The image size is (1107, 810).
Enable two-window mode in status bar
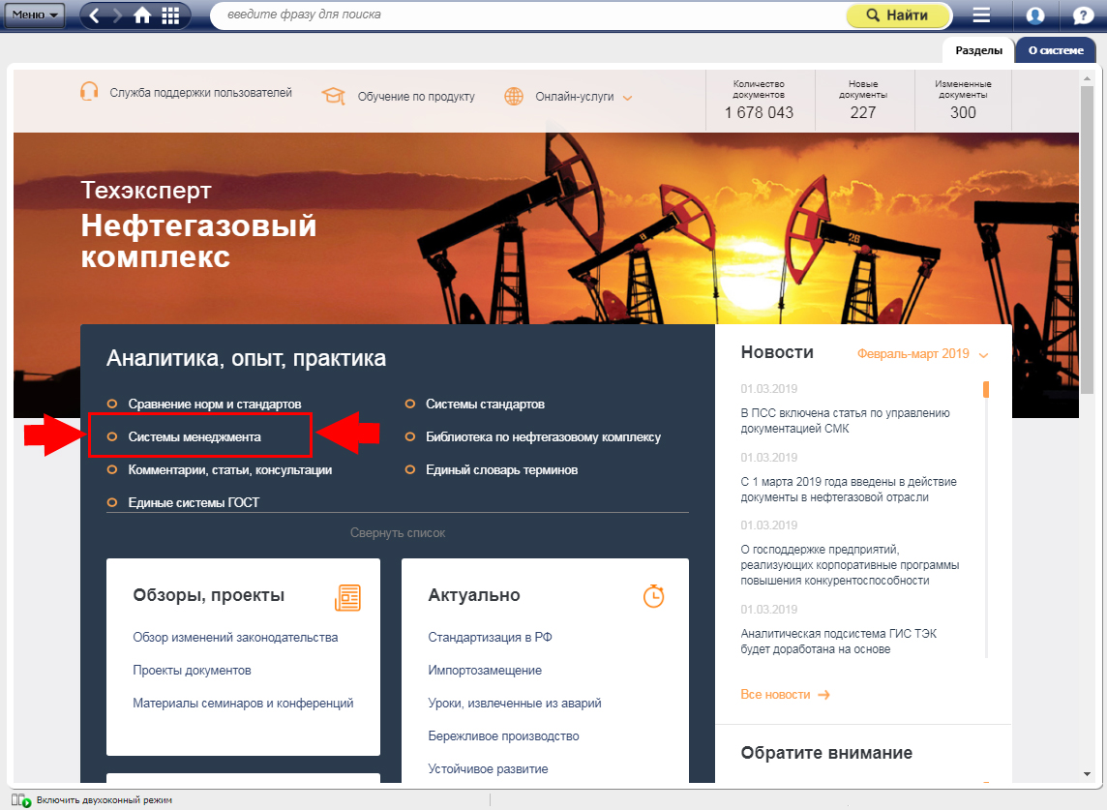97,800
